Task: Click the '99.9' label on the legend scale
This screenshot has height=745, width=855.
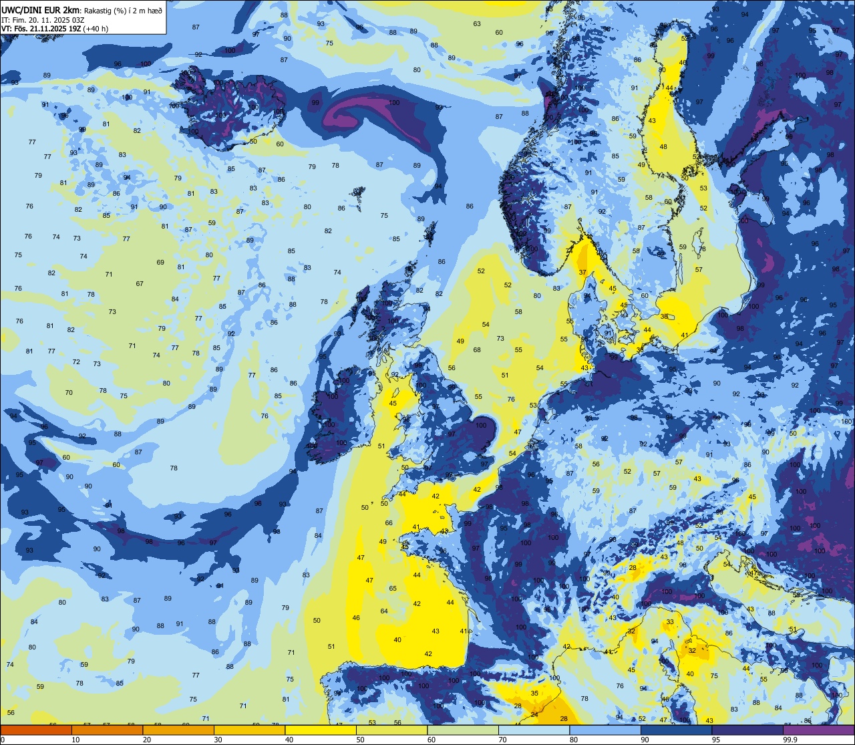Action: pos(790,740)
